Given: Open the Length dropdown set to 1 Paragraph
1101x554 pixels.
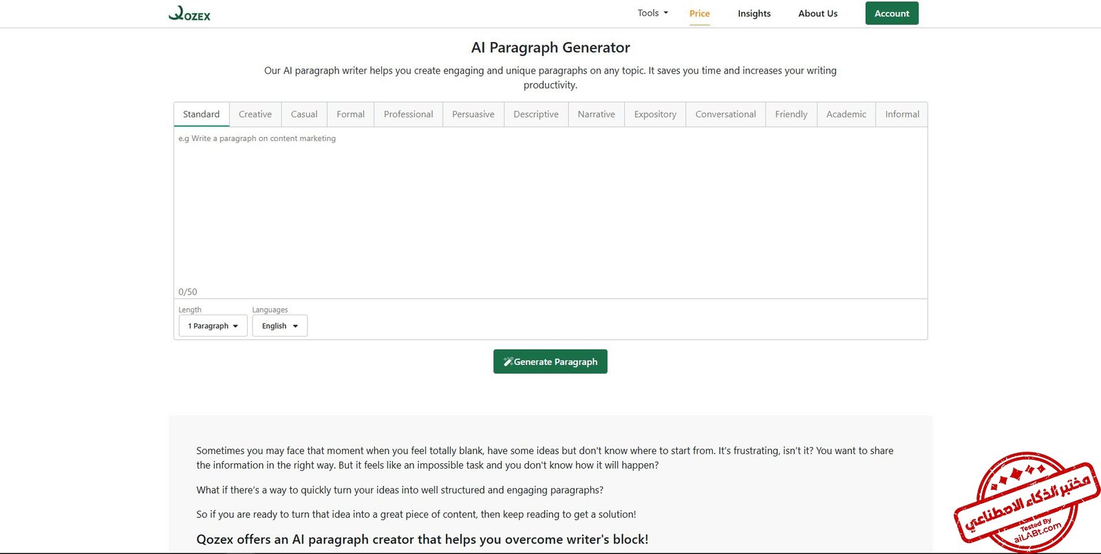Looking at the screenshot, I should pos(213,326).
